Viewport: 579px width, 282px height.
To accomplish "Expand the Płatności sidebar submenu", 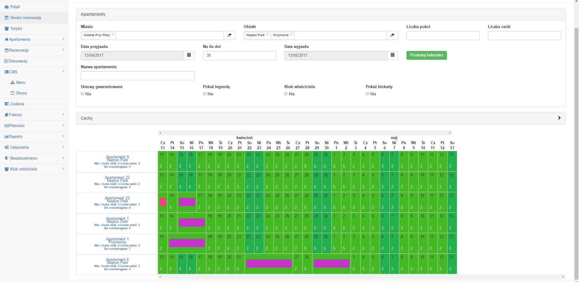I will pos(63,125).
